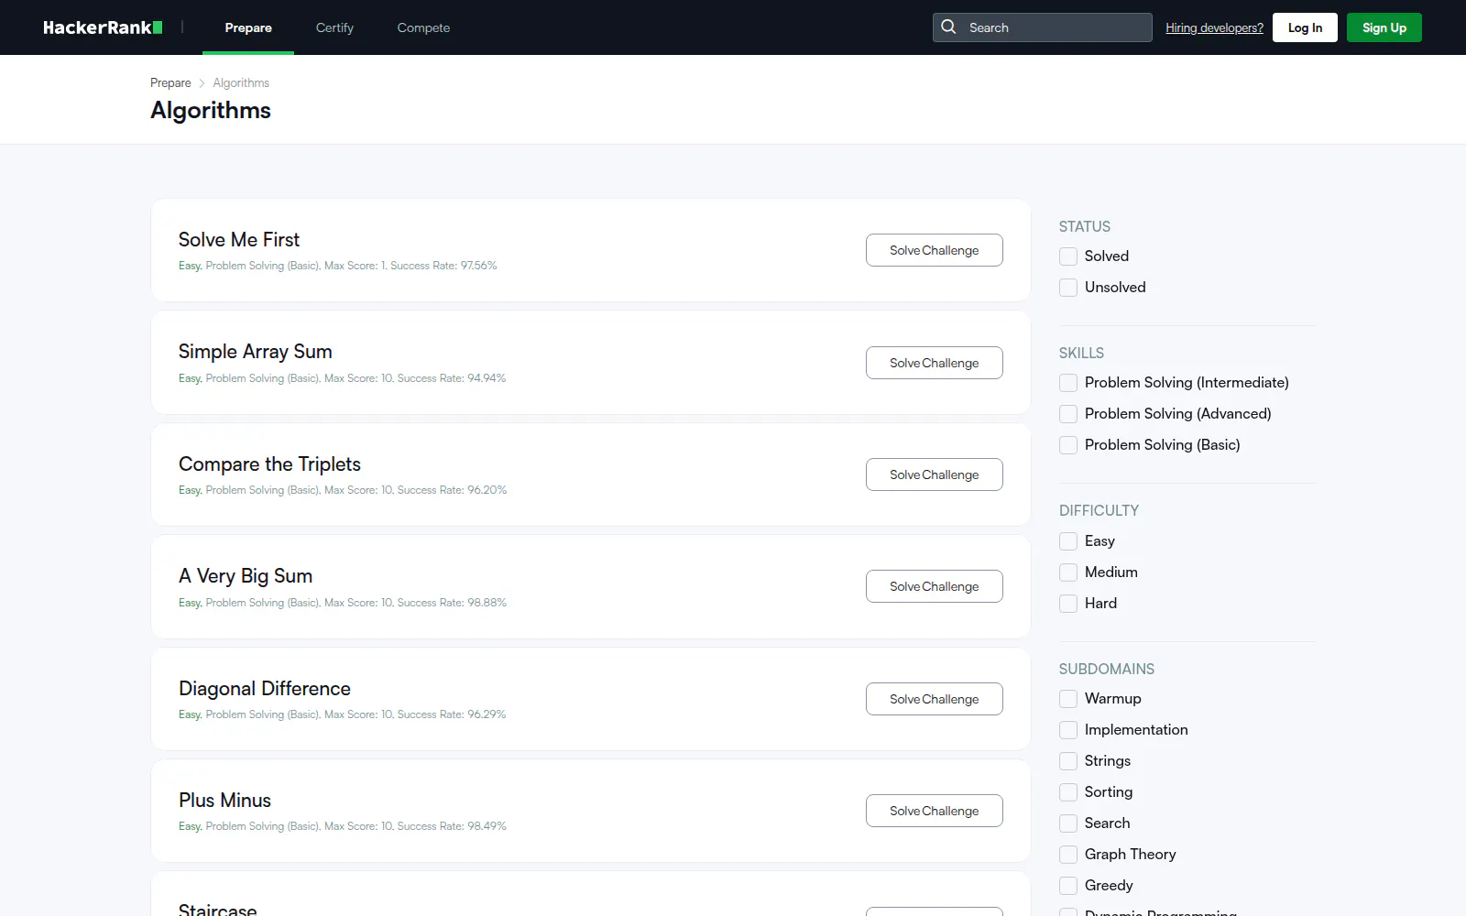This screenshot has width=1466, height=916.
Task: Click the Sign Up button
Action: (1384, 27)
